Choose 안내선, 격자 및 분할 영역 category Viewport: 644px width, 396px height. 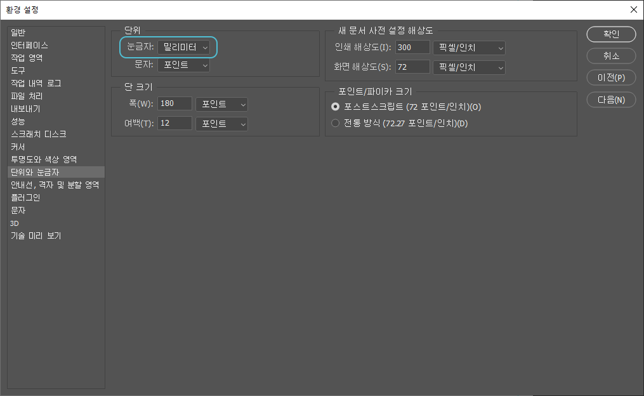tap(55, 185)
